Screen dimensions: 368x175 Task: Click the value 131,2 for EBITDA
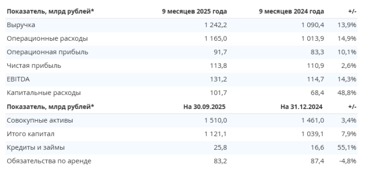pyautogui.click(x=218, y=79)
